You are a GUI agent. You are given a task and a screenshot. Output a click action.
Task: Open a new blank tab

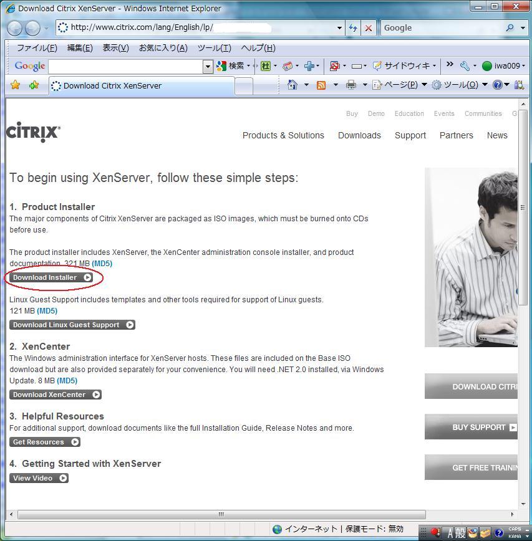pyautogui.click(x=244, y=86)
